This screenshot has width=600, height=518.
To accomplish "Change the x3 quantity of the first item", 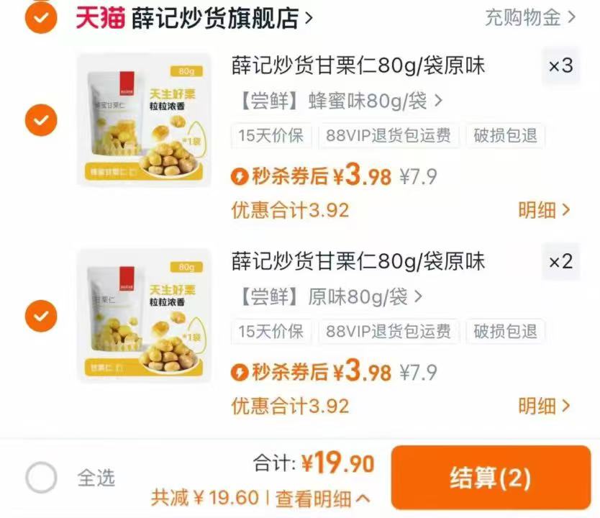I will pyautogui.click(x=560, y=65).
